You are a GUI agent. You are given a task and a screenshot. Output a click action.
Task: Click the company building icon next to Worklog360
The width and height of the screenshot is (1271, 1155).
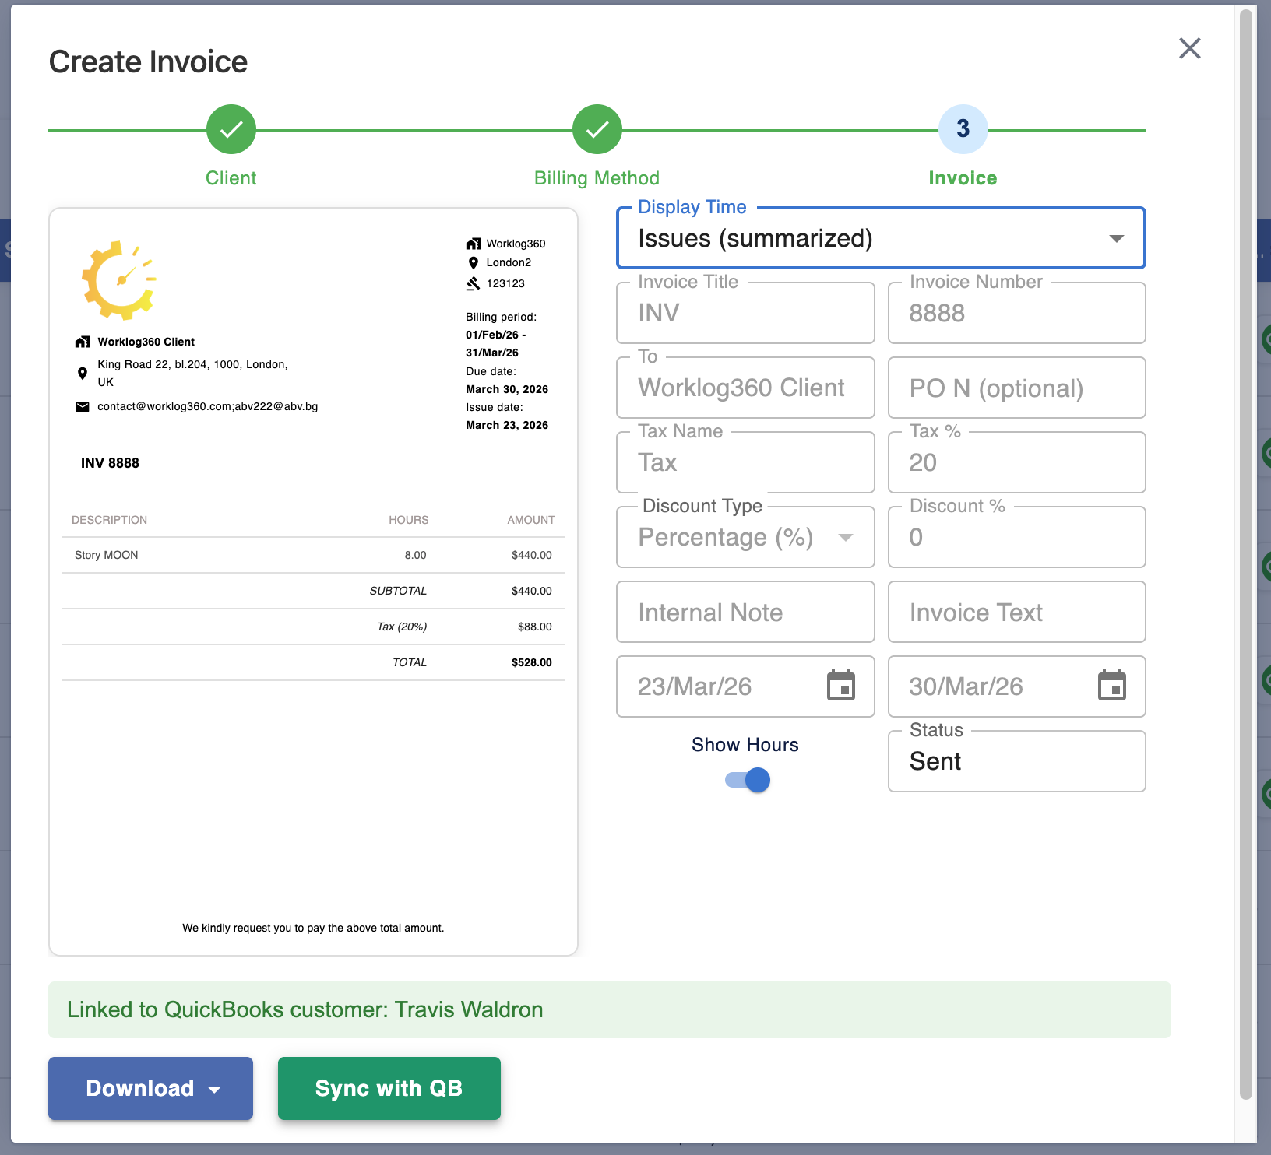[x=474, y=244]
